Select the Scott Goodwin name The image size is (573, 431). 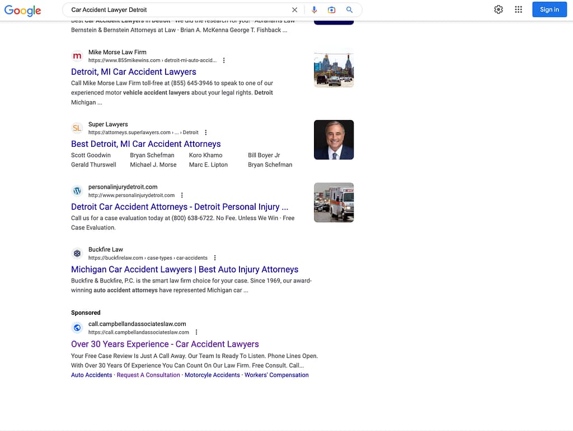point(91,155)
